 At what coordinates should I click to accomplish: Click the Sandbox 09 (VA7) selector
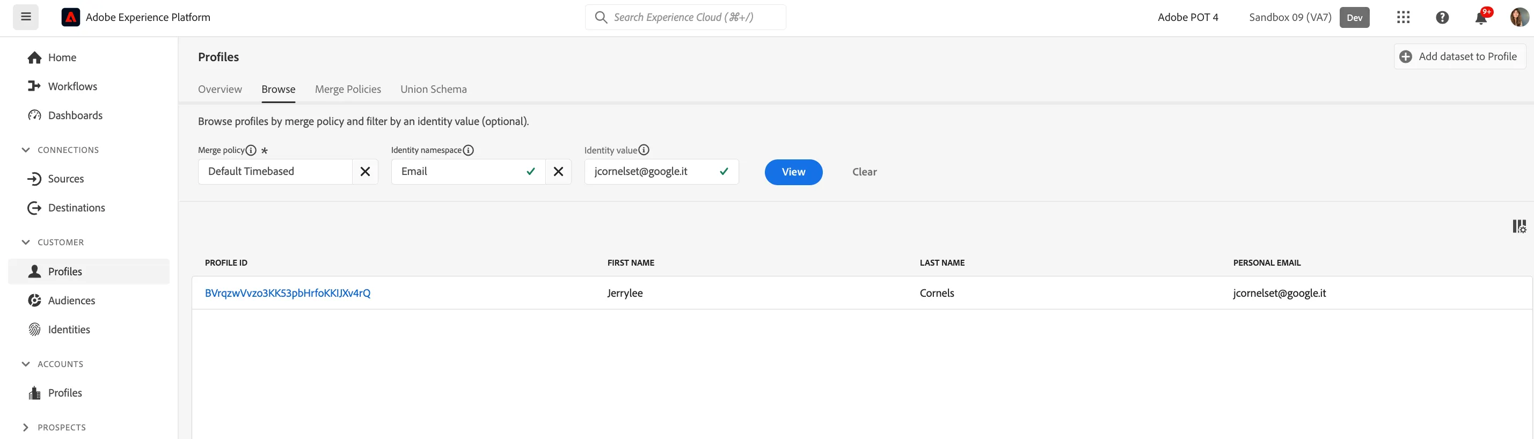(x=1309, y=17)
